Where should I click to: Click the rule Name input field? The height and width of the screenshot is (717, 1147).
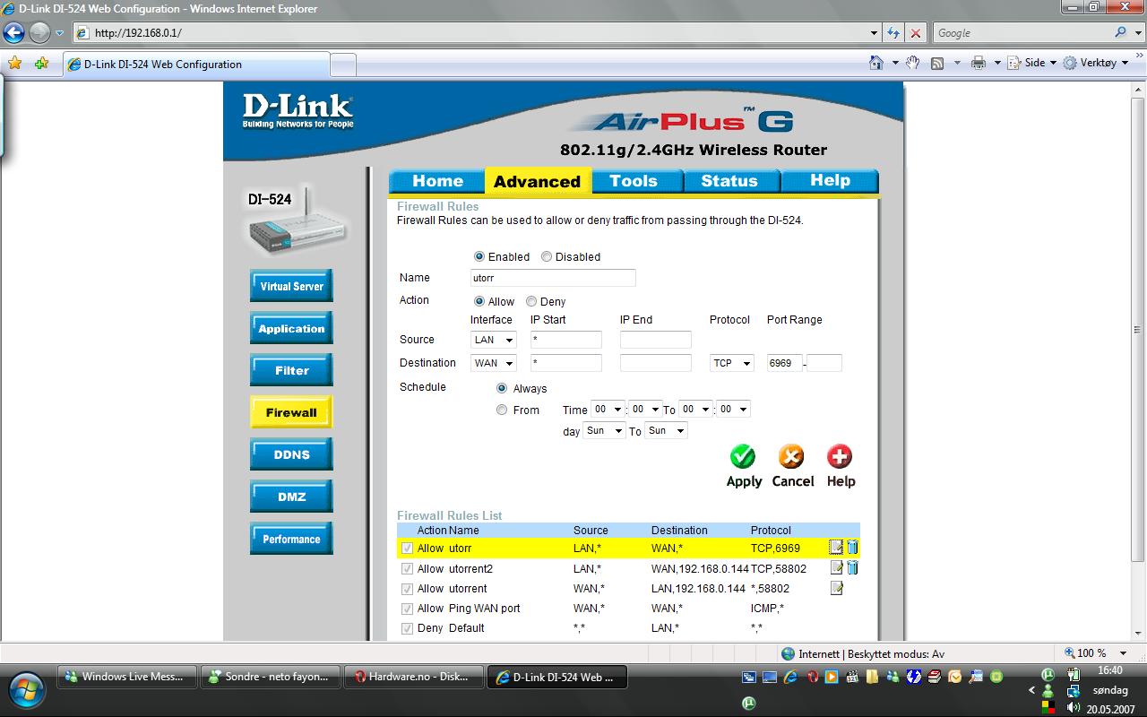553,278
